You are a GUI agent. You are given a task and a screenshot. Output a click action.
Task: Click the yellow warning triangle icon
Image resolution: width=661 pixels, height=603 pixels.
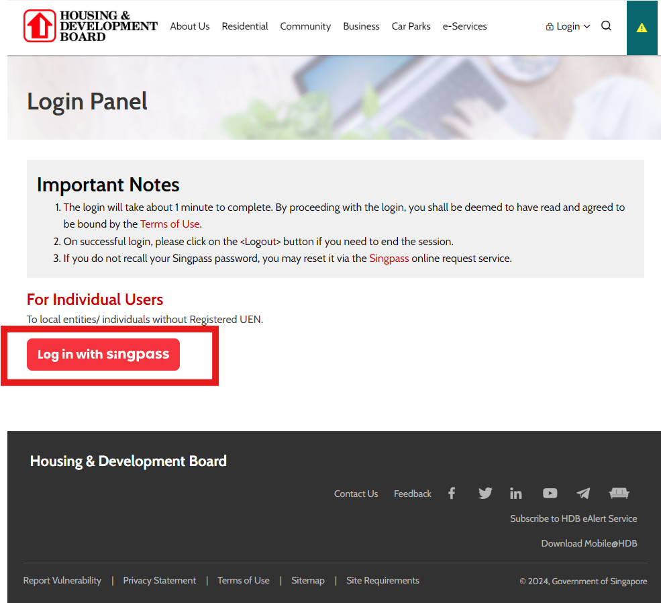(642, 28)
